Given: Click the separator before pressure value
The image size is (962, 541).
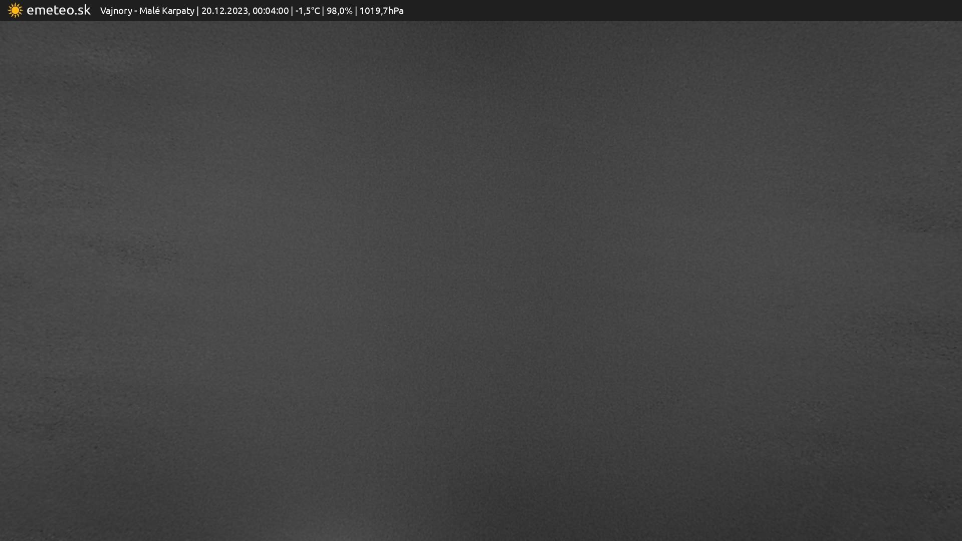Looking at the screenshot, I should click(356, 11).
